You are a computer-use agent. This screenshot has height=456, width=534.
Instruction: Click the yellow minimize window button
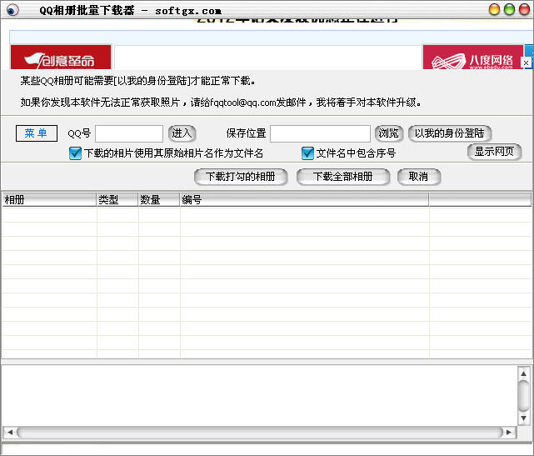493,9
